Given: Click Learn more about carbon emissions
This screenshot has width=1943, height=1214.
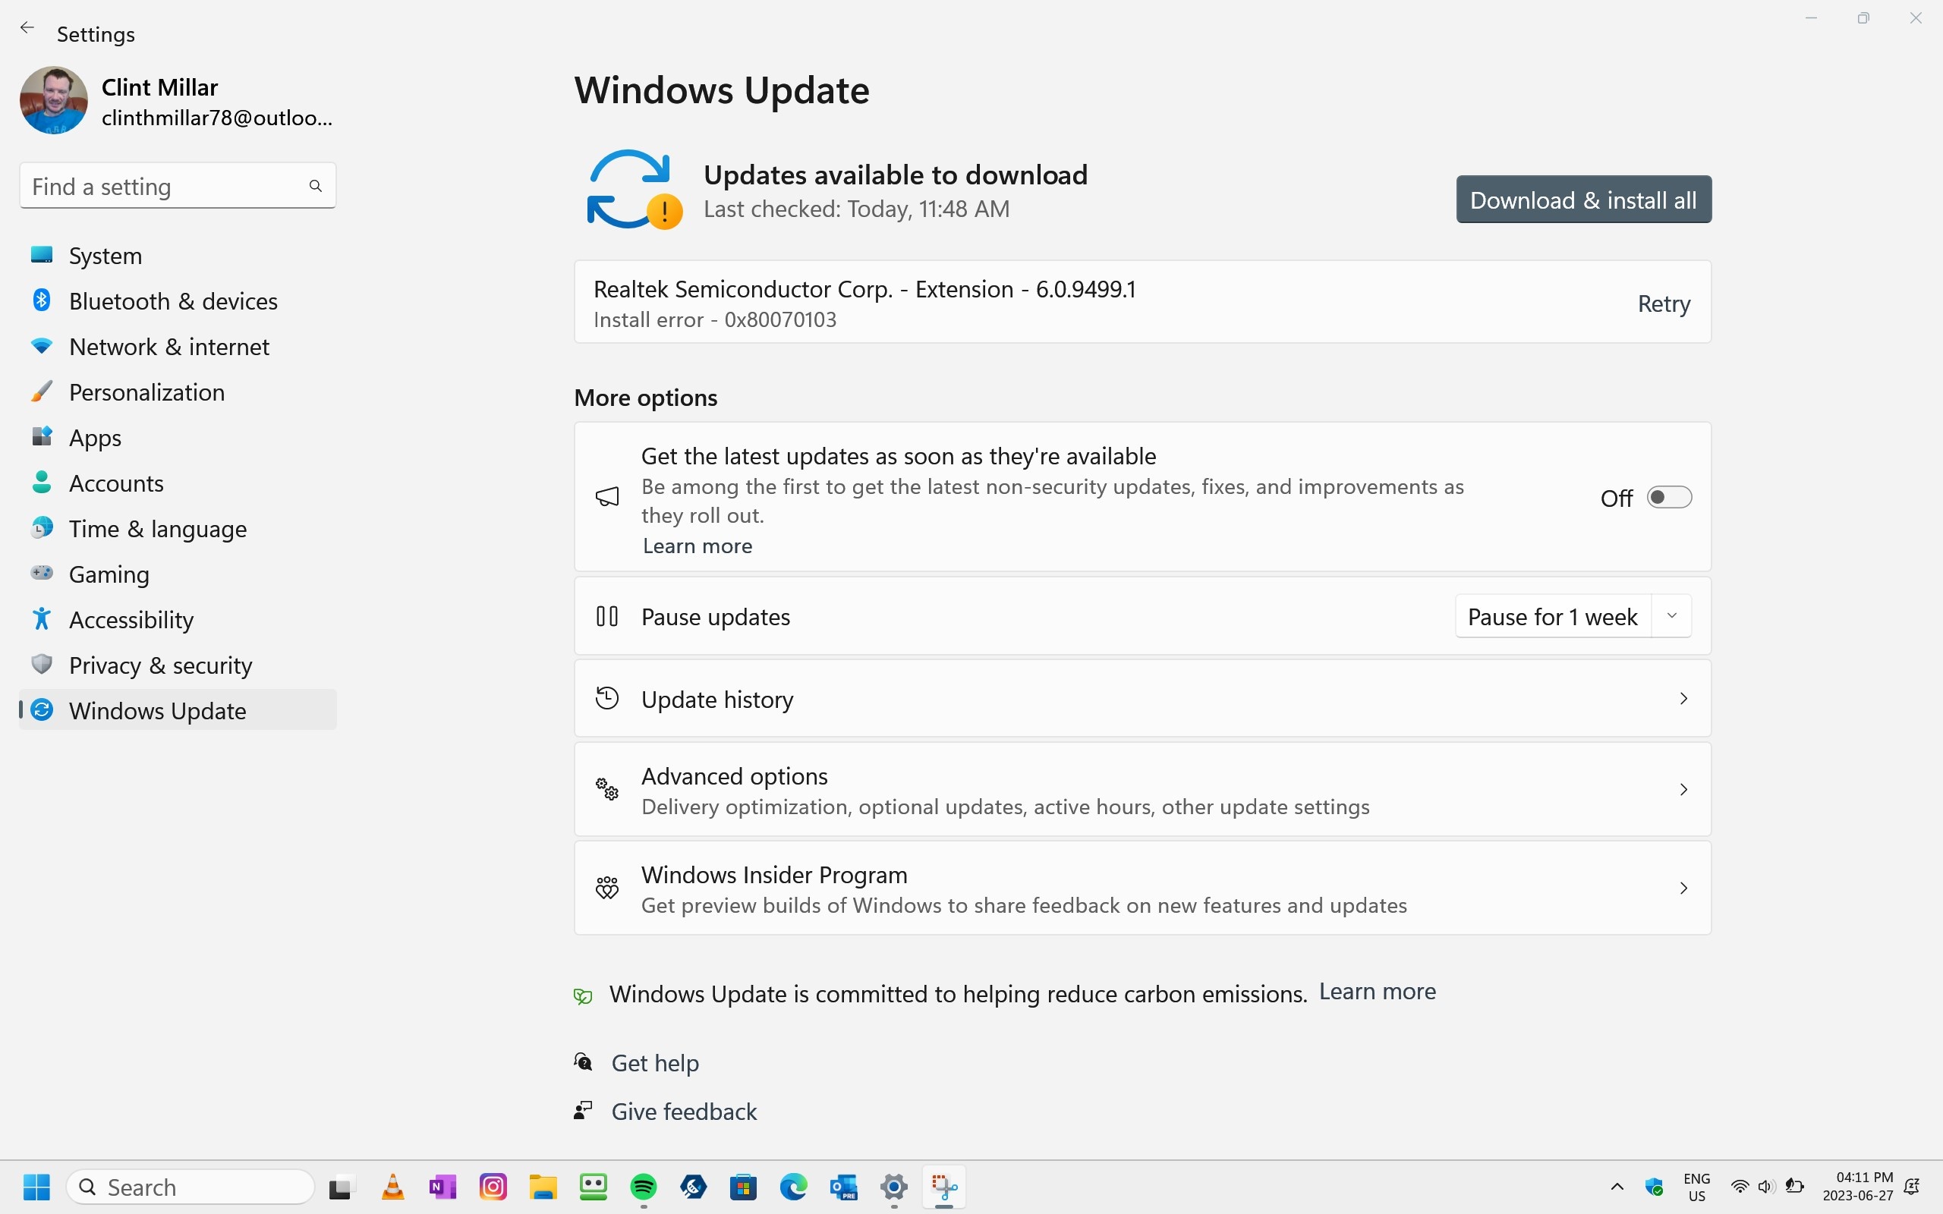Looking at the screenshot, I should tap(1377, 992).
